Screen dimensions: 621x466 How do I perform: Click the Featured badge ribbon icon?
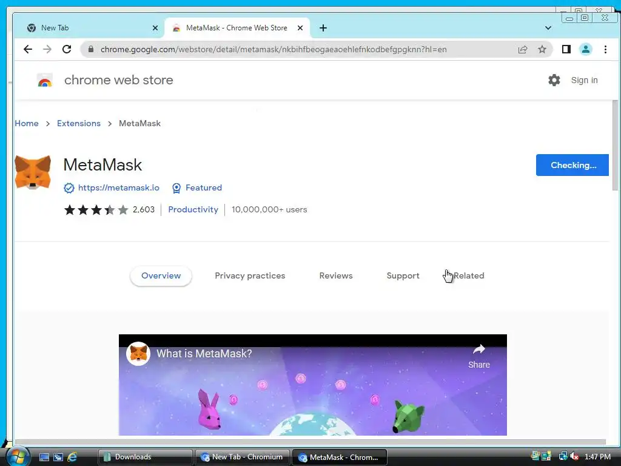pos(176,188)
